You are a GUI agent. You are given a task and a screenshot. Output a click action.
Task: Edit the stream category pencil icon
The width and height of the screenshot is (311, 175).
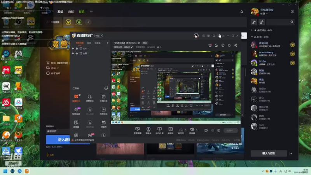(132, 47)
